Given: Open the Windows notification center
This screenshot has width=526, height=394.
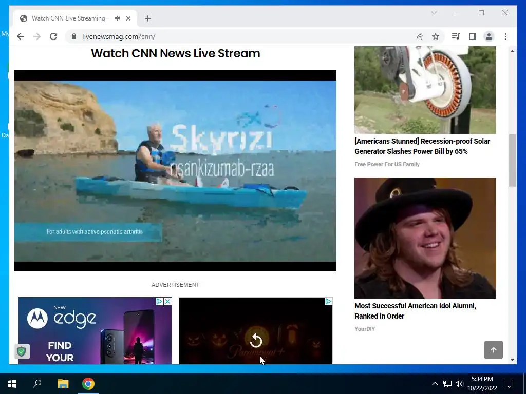Looking at the screenshot, I should click(x=509, y=384).
